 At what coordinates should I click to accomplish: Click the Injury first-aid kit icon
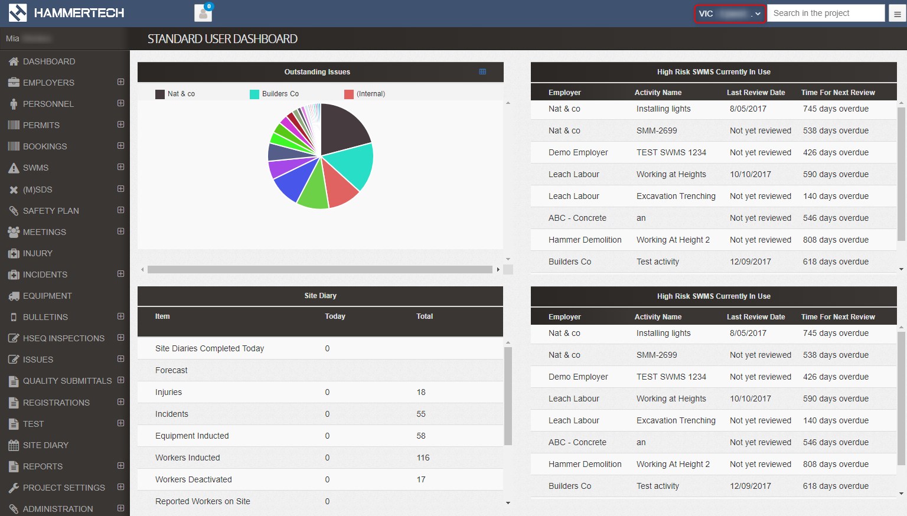14,253
